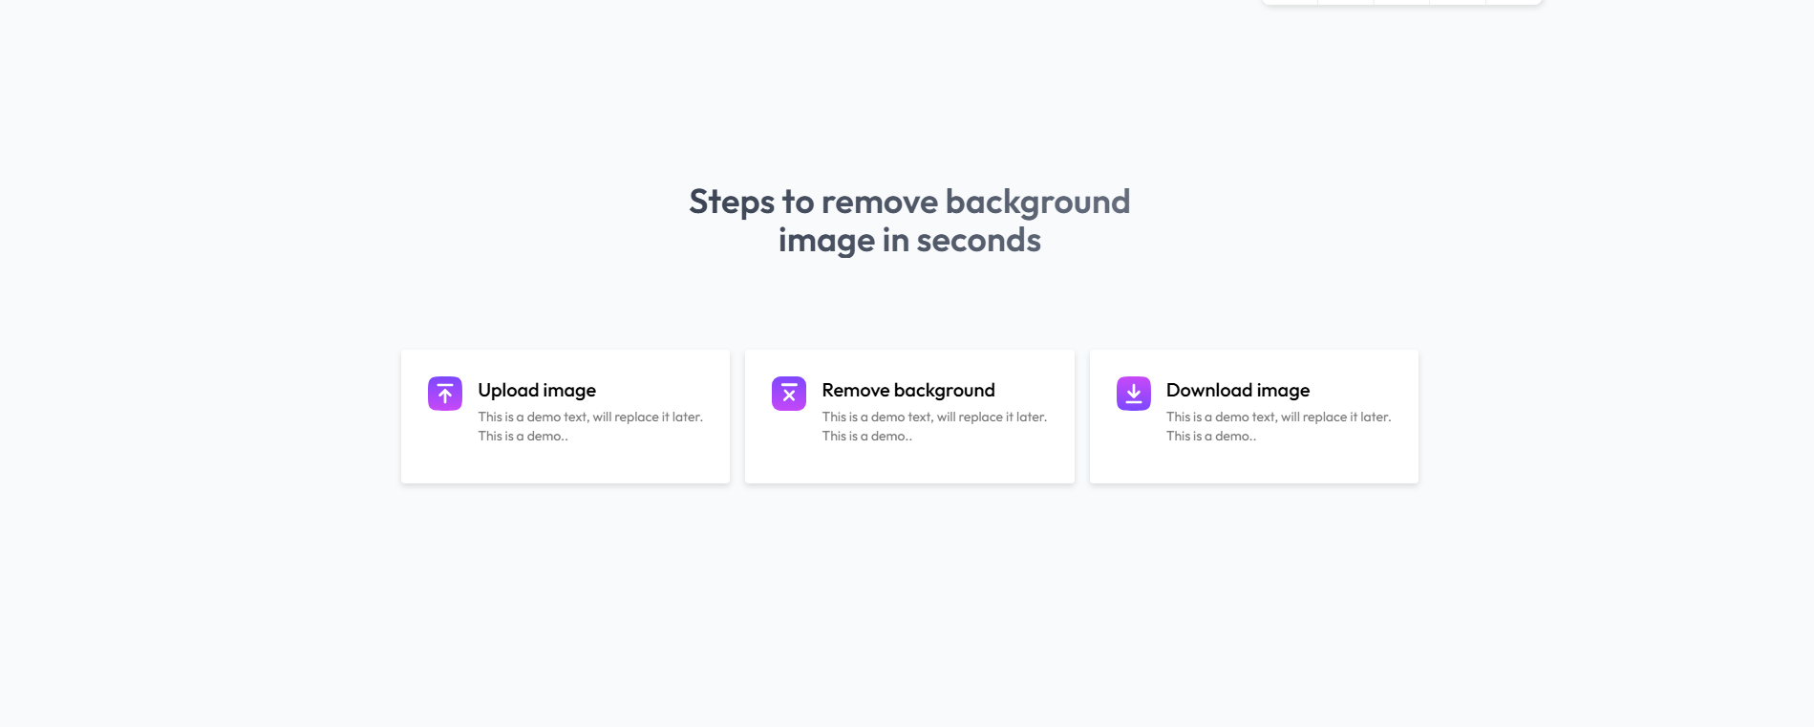1814x727 pixels.
Task: Click rightmost segment of the top toolbar strip
Action: (x=1514, y=2)
